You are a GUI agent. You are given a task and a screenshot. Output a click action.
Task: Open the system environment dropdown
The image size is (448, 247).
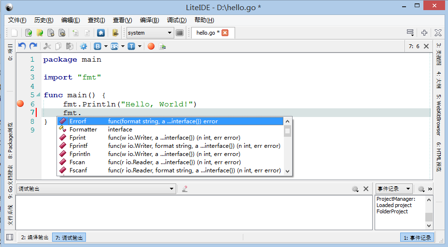(x=150, y=33)
